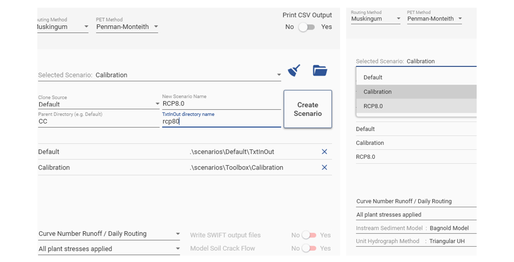
Task: Toggle the Print CSV Output switch
Action: pos(307,27)
